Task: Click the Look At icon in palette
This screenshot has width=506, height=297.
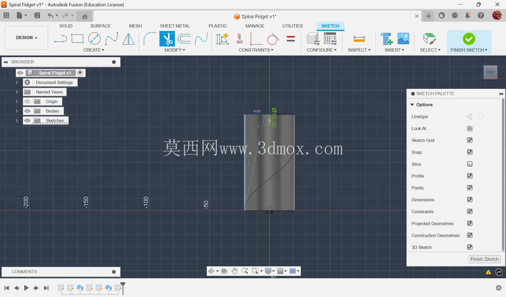Action: point(470,129)
